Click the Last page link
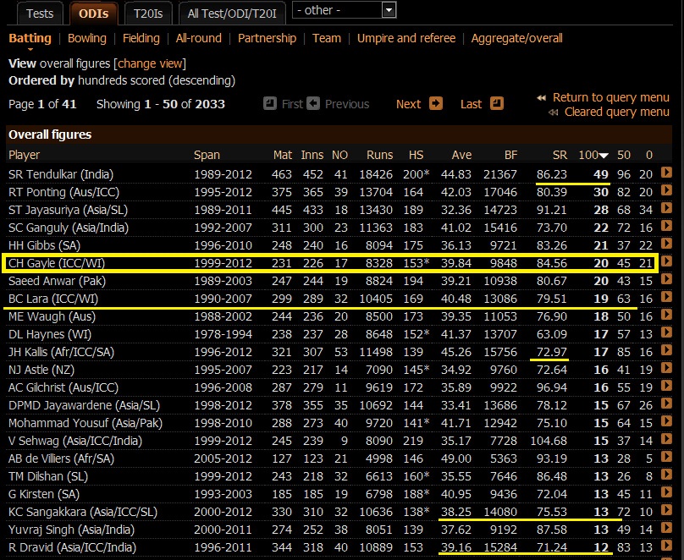 [x=472, y=104]
